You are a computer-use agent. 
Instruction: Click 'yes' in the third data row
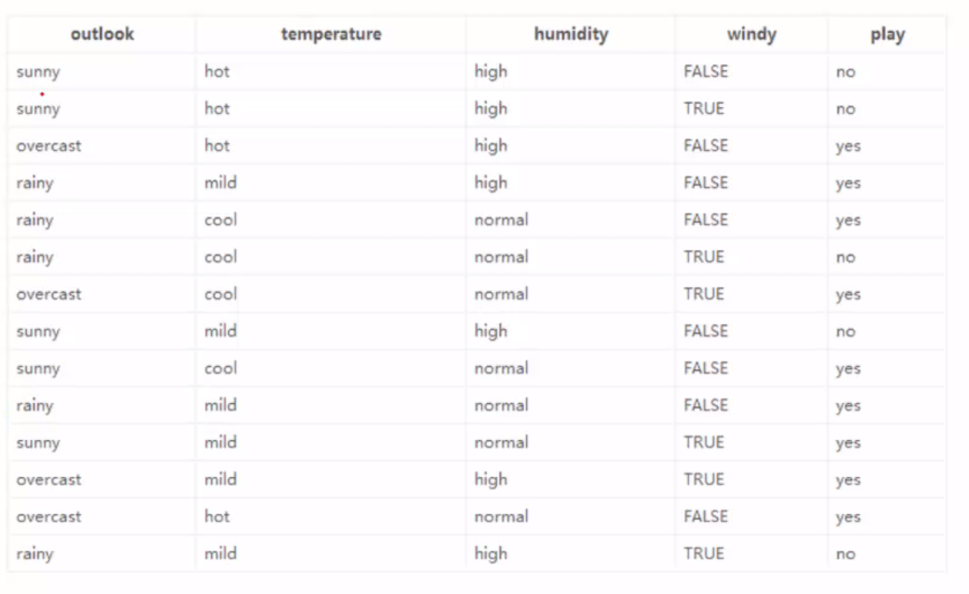click(848, 146)
